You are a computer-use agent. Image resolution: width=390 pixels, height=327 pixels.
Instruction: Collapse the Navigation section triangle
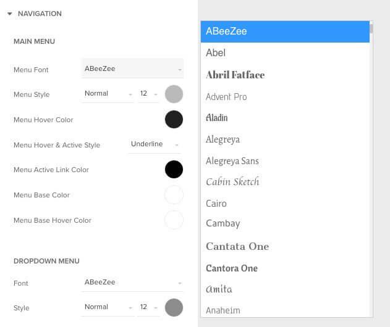pyautogui.click(x=10, y=14)
